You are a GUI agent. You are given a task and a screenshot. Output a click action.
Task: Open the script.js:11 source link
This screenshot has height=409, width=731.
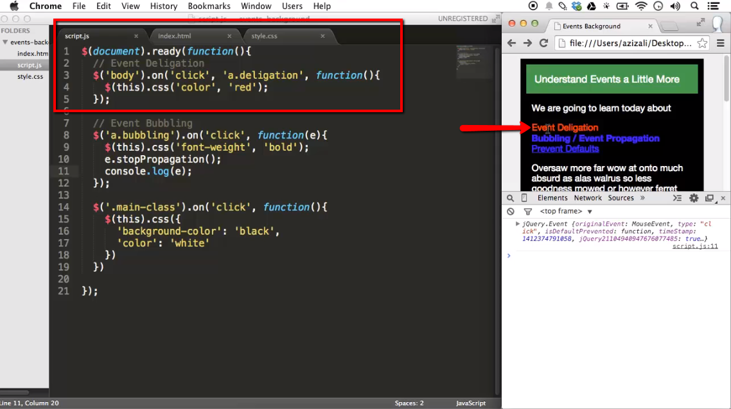coord(695,246)
